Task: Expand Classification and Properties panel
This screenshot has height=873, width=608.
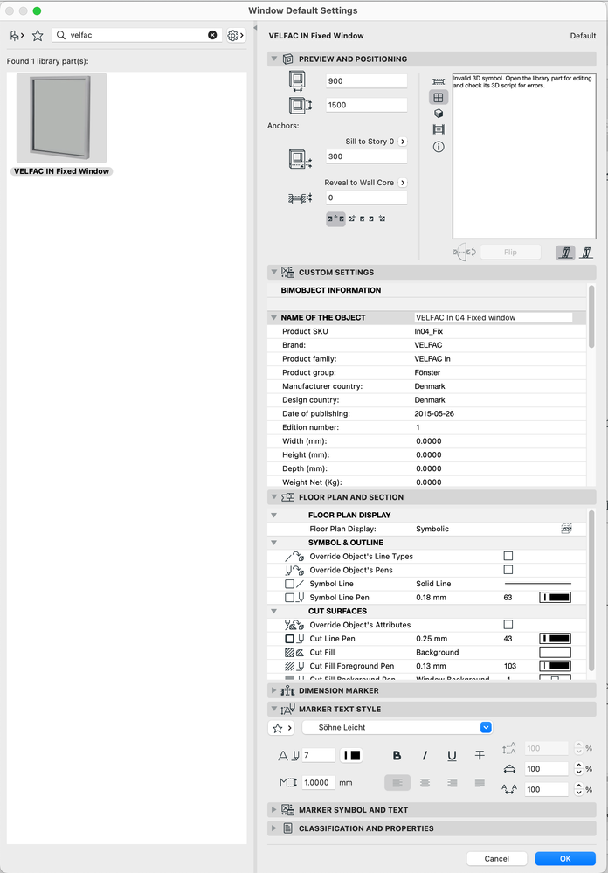Action: 273,828
